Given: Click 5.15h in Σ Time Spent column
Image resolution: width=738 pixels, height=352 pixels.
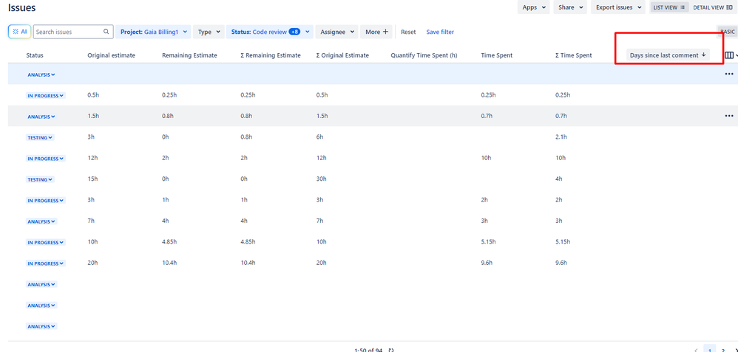Looking at the screenshot, I should tap(563, 242).
